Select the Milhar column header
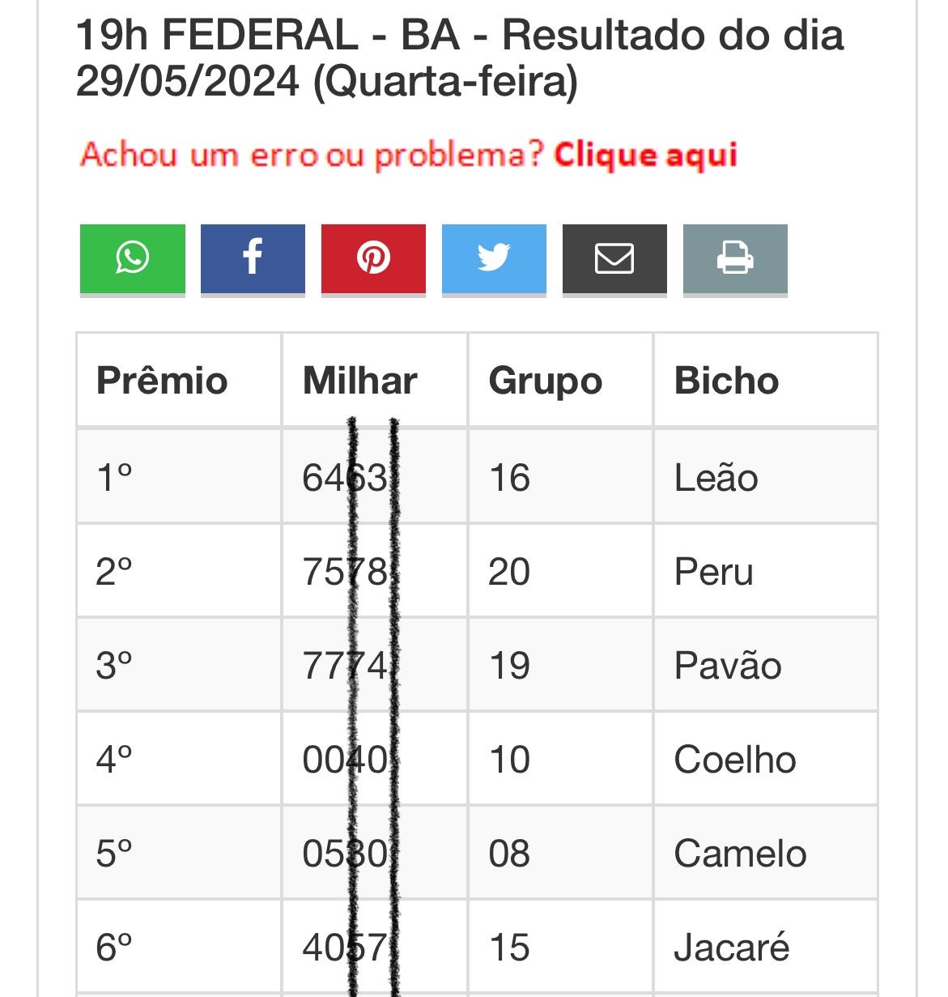This screenshot has height=997, width=948. click(x=360, y=381)
